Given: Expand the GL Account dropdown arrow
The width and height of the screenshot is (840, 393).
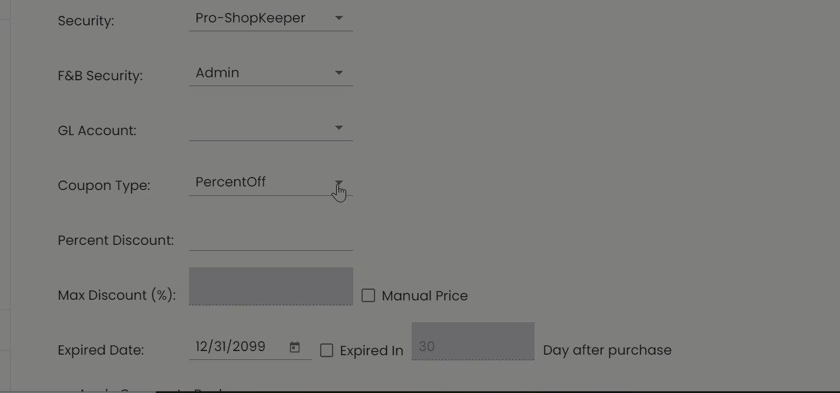Looking at the screenshot, I should click(x=339, y=127).
